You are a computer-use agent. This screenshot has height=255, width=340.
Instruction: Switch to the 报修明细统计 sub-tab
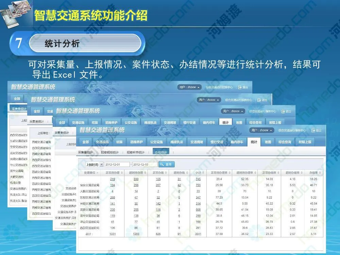109,152
